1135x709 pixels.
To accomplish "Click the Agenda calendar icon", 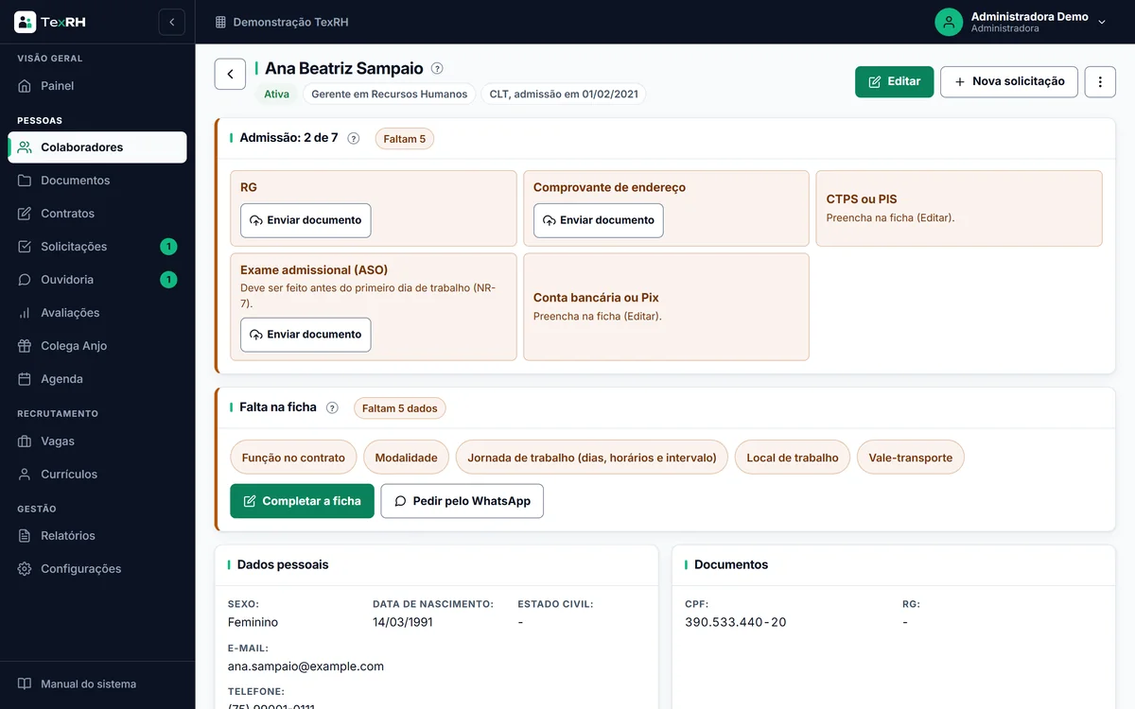I will click(25, 379).
